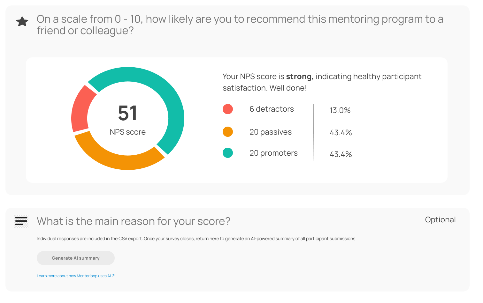Screen dimensions: 483x303
Task: Click the recommend mentoring program question title
Action: pos(240,25)
